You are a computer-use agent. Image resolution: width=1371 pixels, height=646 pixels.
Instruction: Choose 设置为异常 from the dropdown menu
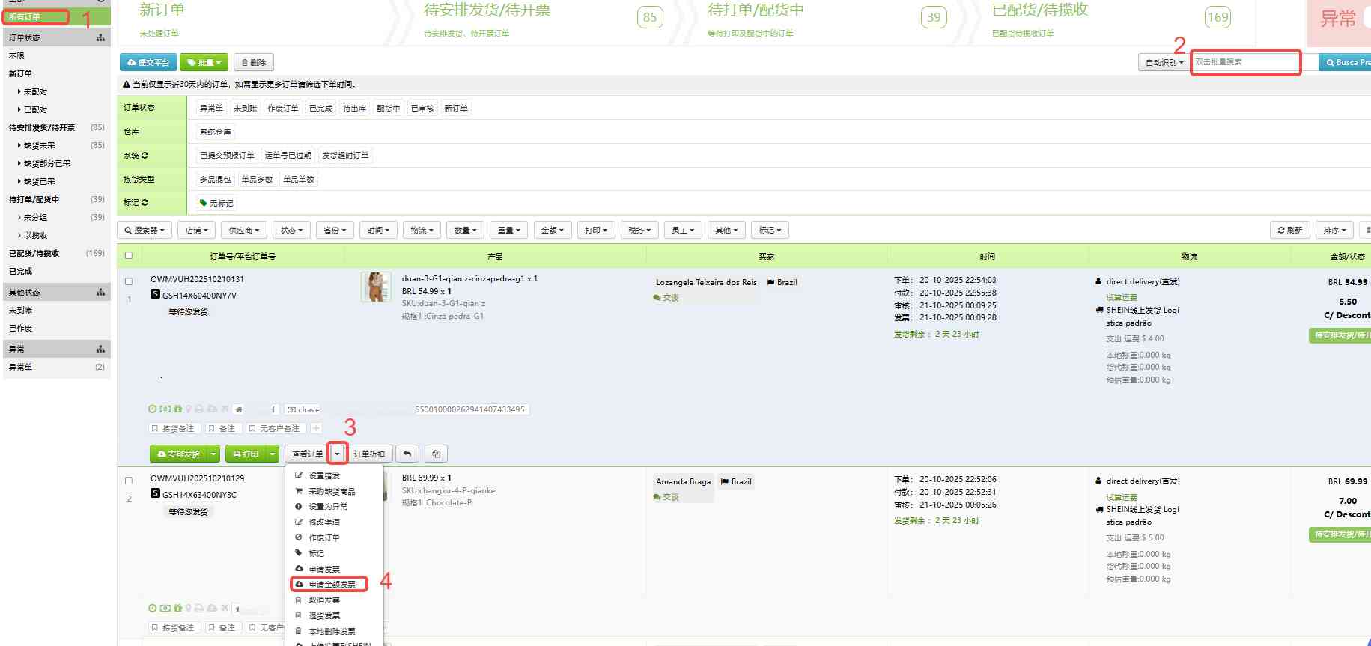[x=328, y=507]
